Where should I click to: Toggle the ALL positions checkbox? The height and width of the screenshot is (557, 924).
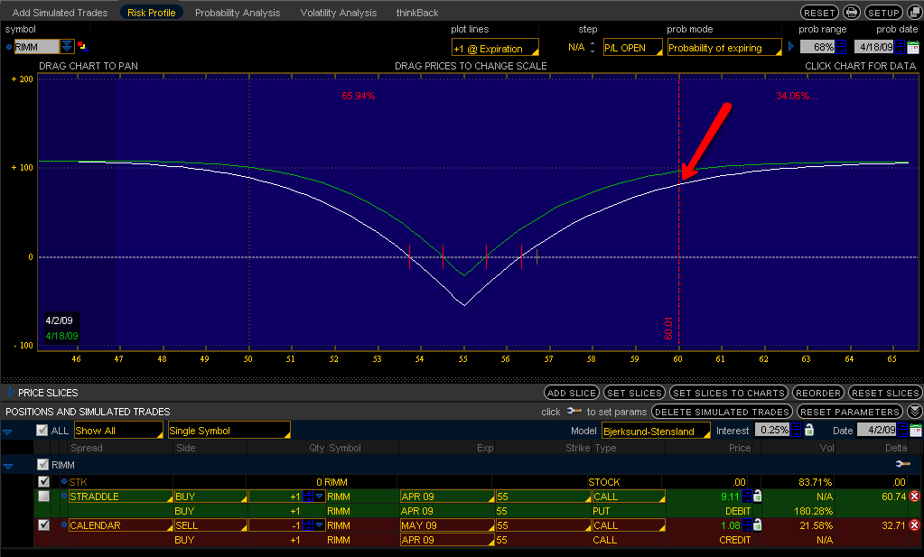click(x=42, y=431)
